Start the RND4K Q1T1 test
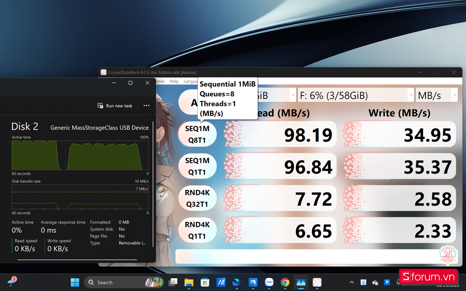 click(x=197, y=230)
